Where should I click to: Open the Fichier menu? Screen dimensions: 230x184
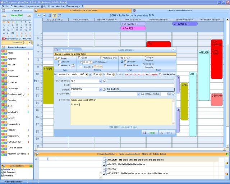(x=5, y=6)
